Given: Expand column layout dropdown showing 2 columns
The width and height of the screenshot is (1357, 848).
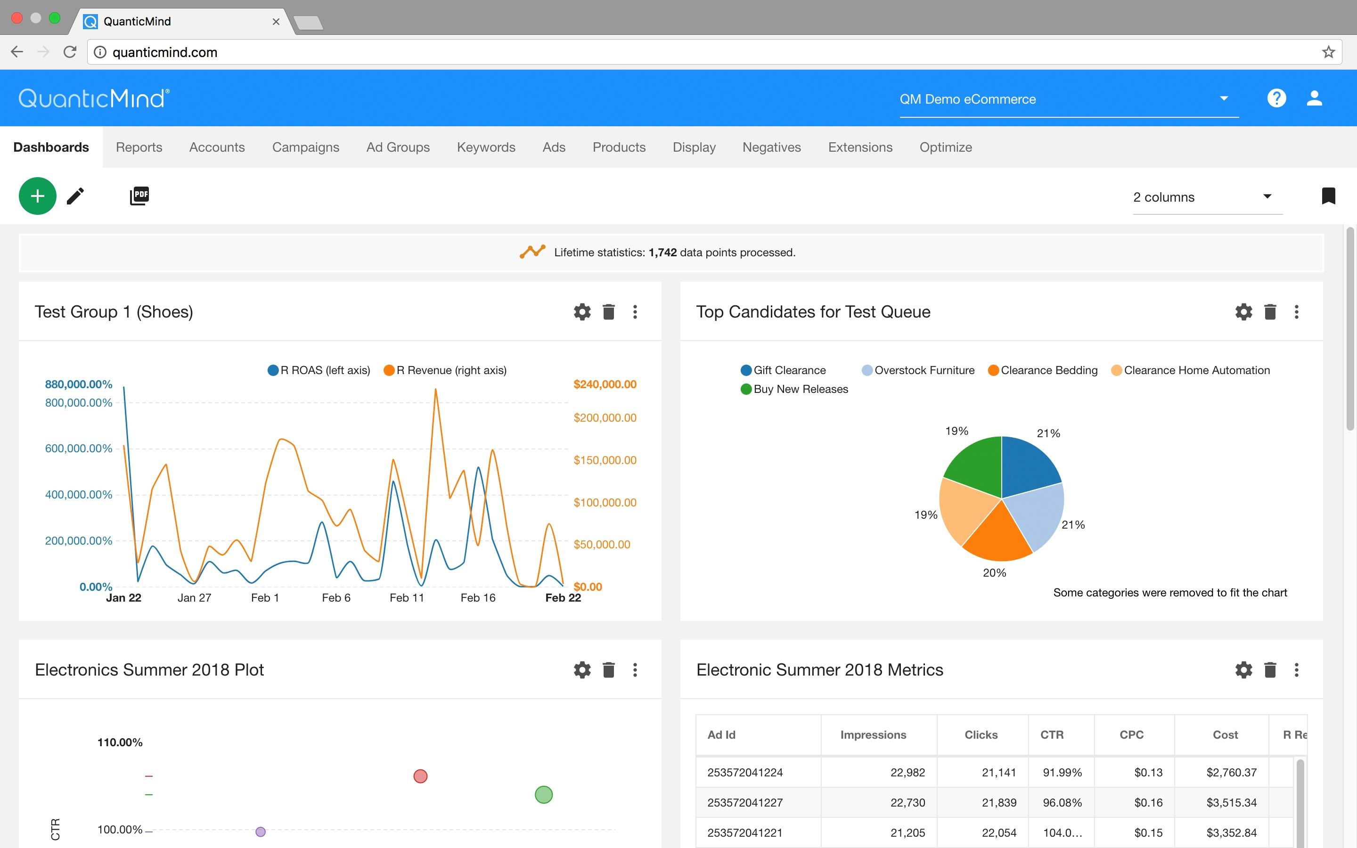Looking at the screenshot, I should point(1202,196).
